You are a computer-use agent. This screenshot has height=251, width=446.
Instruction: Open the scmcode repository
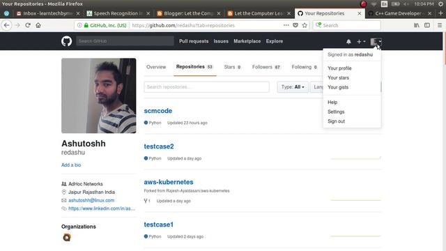158,111
